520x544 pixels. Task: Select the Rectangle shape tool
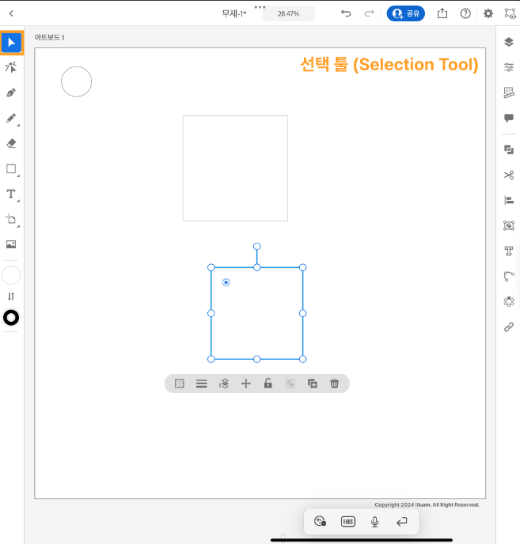click(x=11, y=168)
